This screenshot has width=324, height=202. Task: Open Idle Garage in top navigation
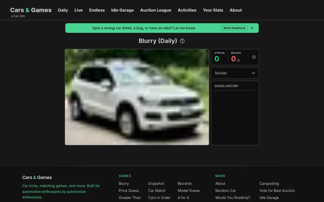123,10
